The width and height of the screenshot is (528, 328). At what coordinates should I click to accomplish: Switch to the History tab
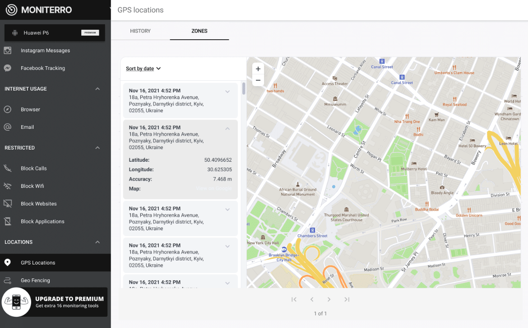[x=140, y=31]
